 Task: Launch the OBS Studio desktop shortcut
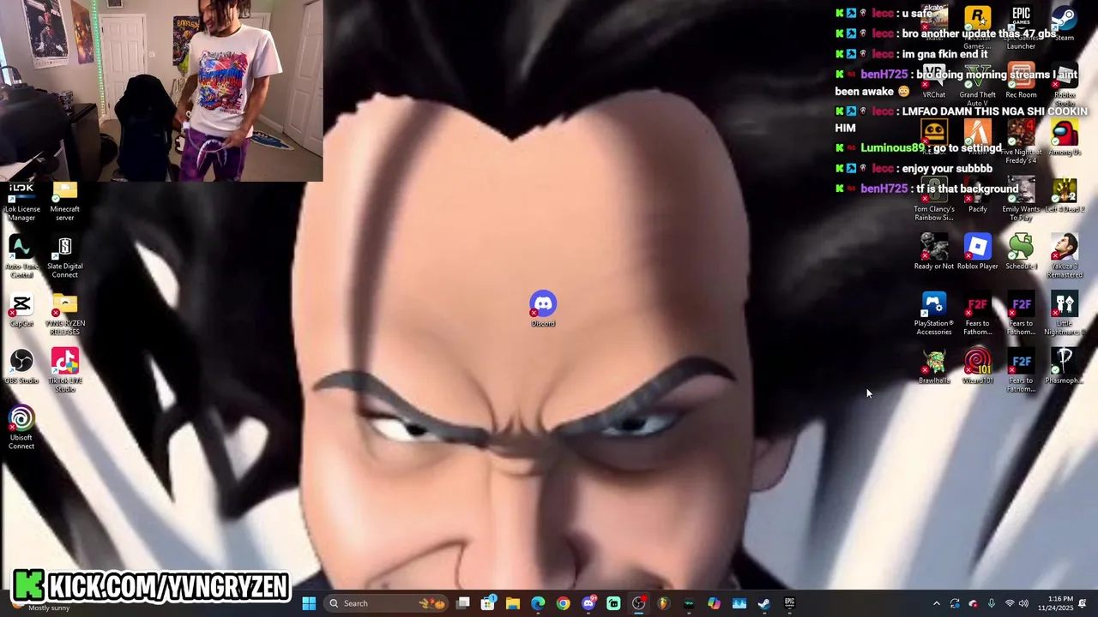pyautogui.click(x=21, y=367)
